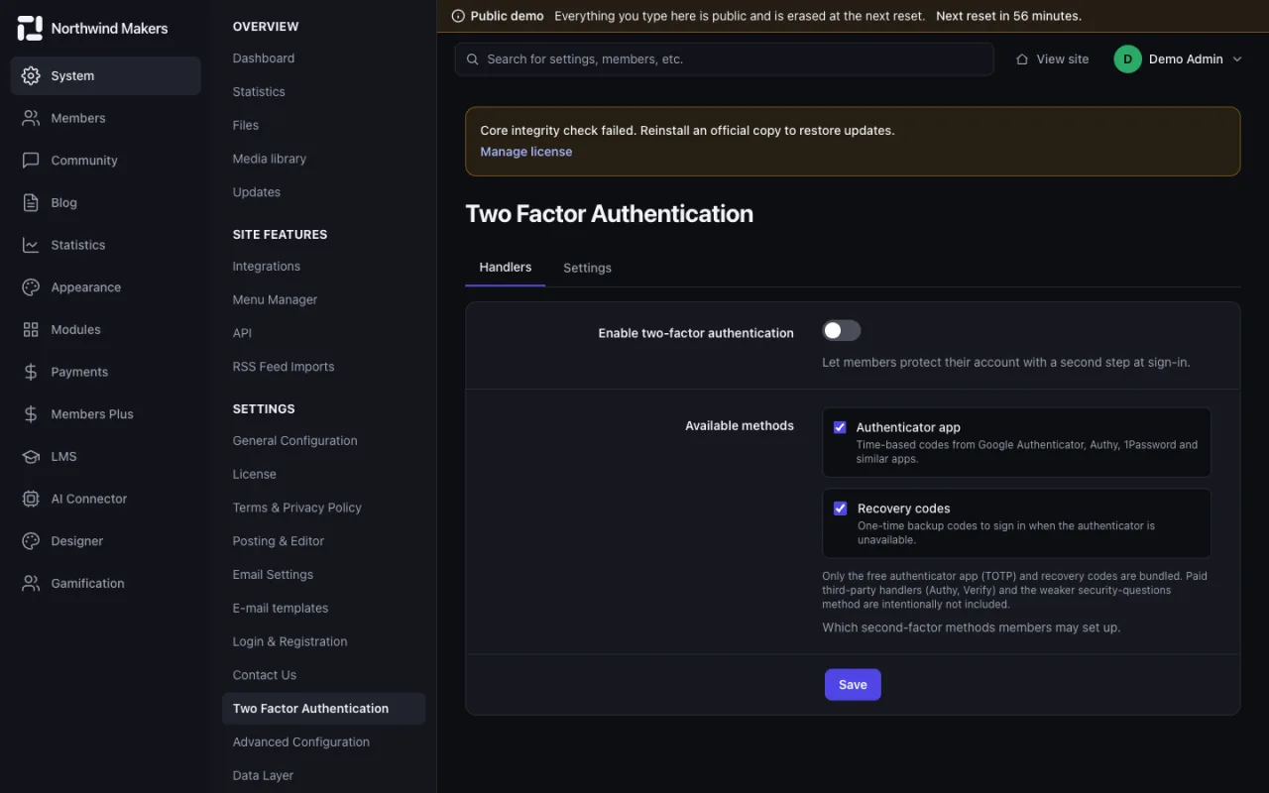Open Appearance via palette icon

(x=31, y=287)
